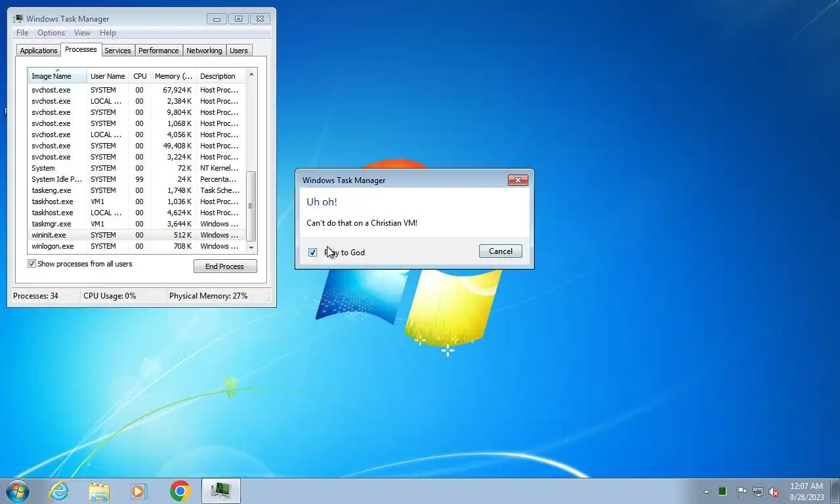
Task: Sort by Description column header
Action: coord(221,76)
